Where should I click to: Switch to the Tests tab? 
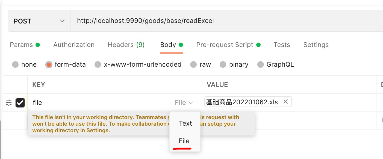coord(282,45)
